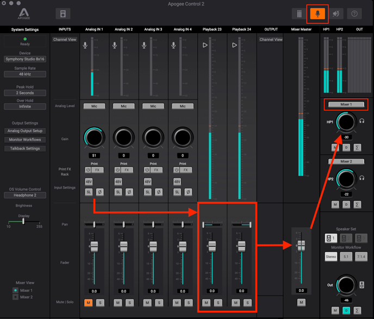The image size is (374, 319).
Task: Click the Playback 23 pan slider handle
Action: tap(203, 224)
